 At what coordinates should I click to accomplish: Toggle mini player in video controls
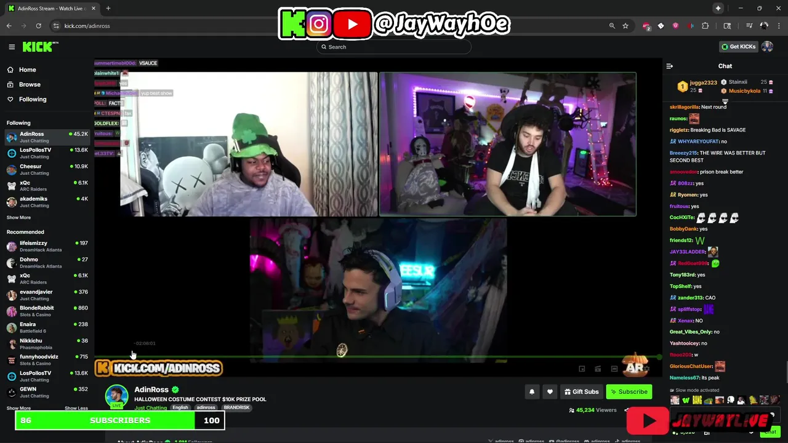tap(582, 369)
